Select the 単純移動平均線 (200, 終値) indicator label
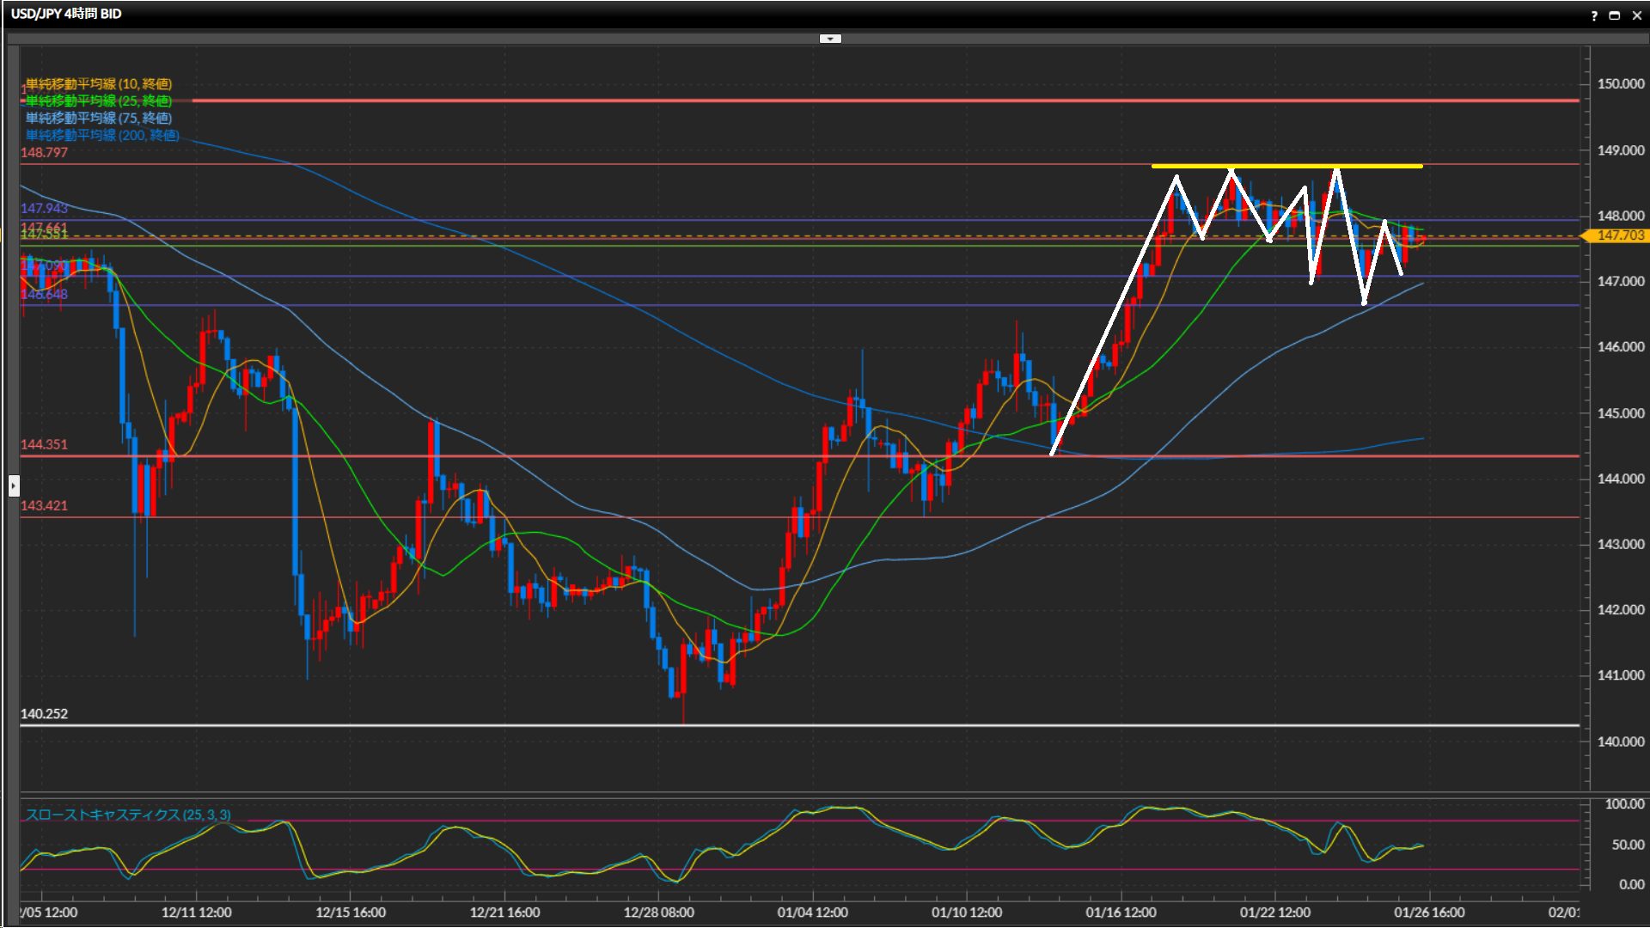 coord(102,135)
